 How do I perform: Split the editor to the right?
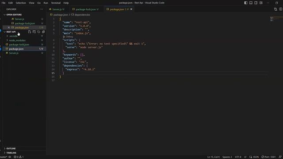coord(281,9)
